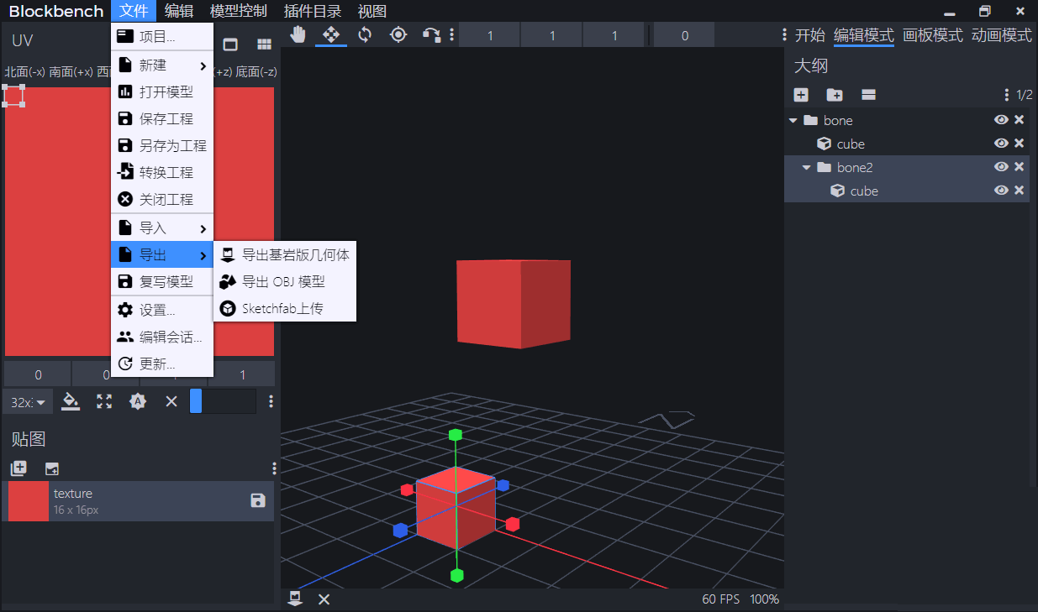Click the UV rotation slider bar
This screenshot has width=1038, height=612.
point(223,401)
